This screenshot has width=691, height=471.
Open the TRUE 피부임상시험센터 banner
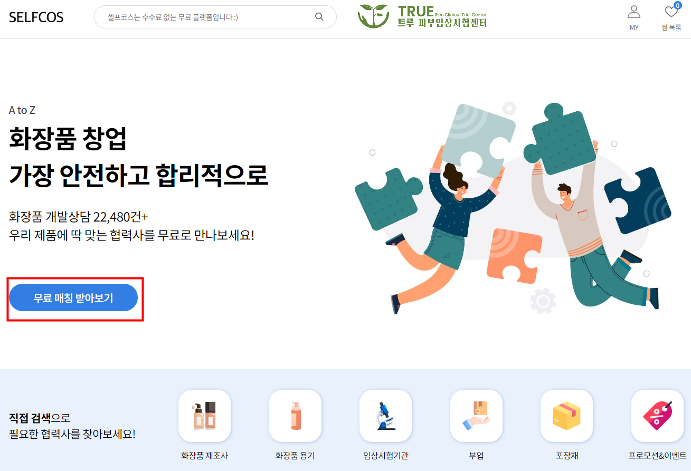click(x=422, y=16)
